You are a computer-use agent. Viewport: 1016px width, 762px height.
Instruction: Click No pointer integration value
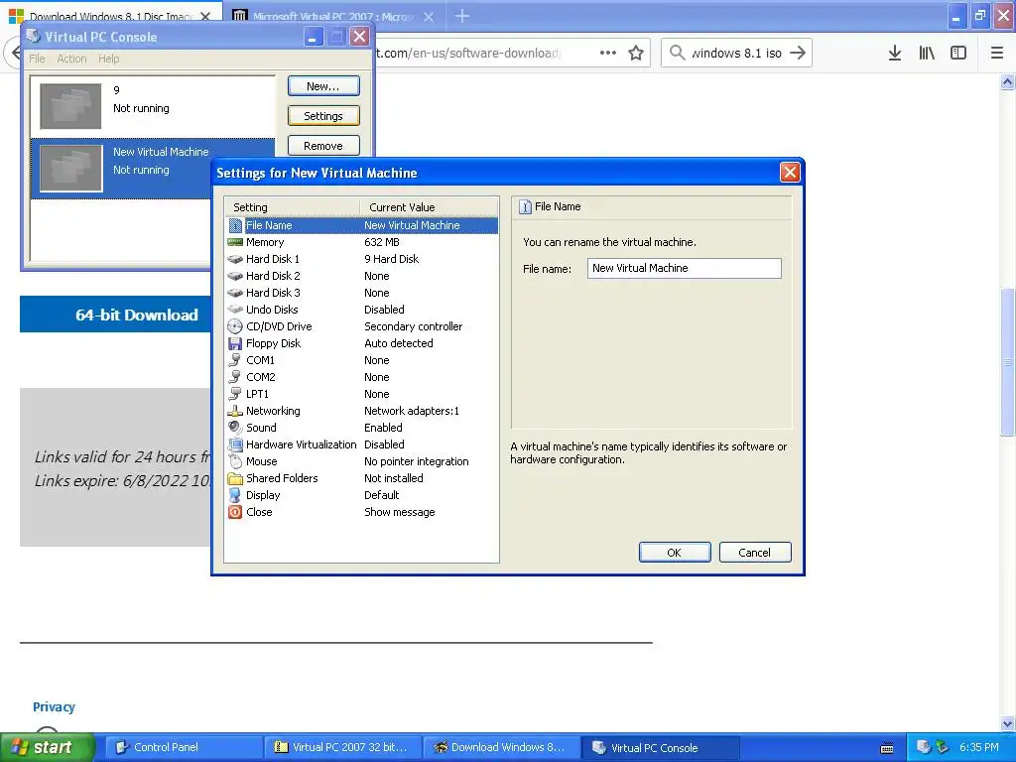[416, 461]
